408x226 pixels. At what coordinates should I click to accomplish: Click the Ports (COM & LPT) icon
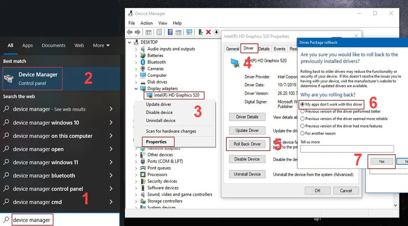point(143,161)
